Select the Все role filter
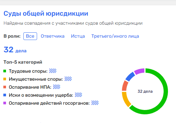176x123 pixels. tap(30, 36)
